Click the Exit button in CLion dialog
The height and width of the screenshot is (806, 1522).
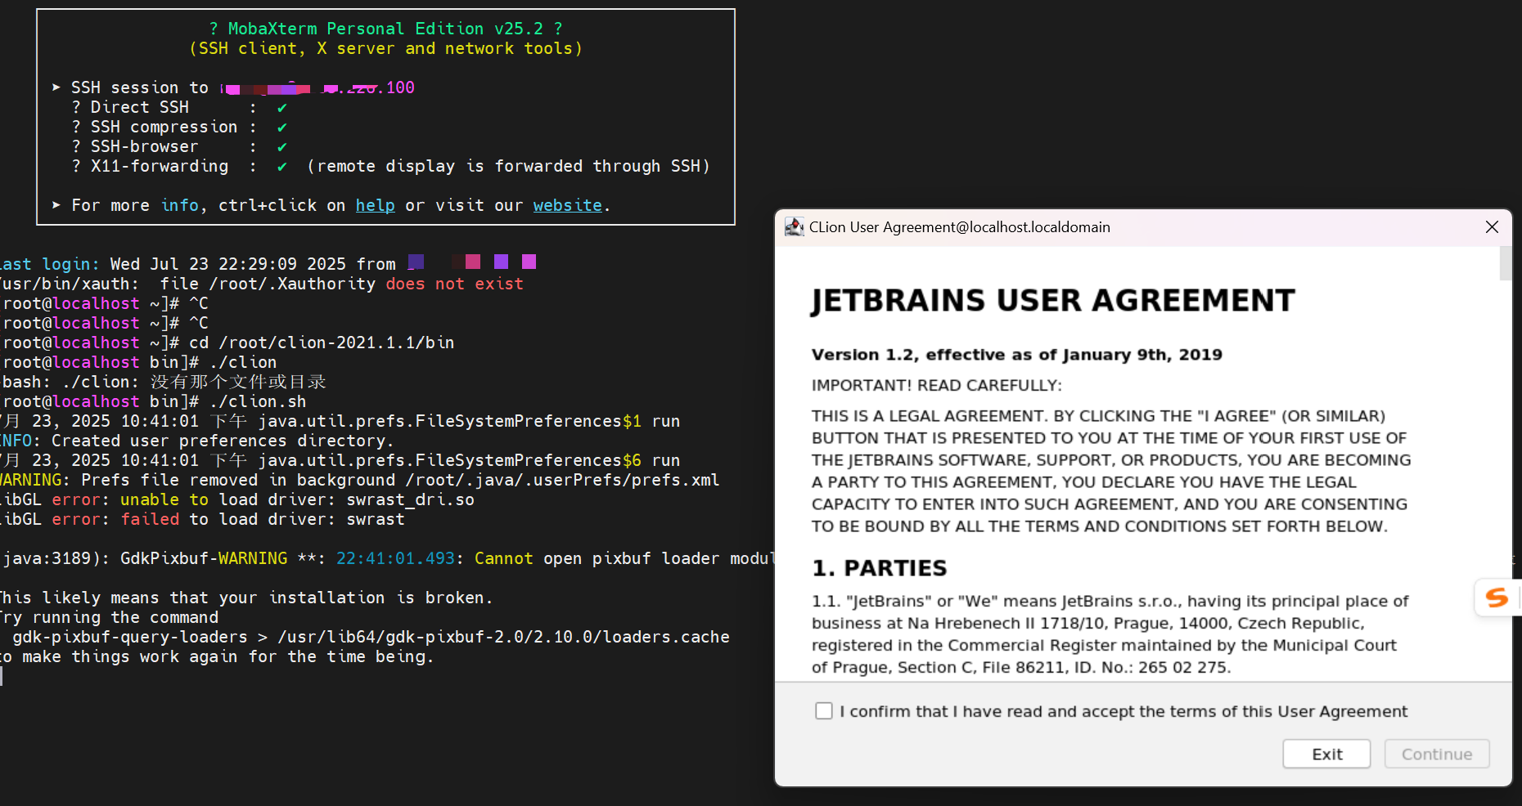pyautogui.click(x=1326, y=754)
